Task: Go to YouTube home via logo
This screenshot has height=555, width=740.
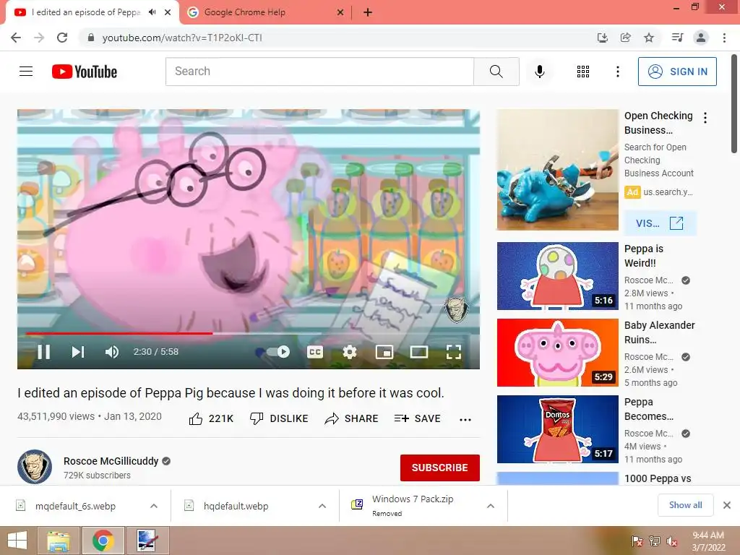Action: pos(85,72)
